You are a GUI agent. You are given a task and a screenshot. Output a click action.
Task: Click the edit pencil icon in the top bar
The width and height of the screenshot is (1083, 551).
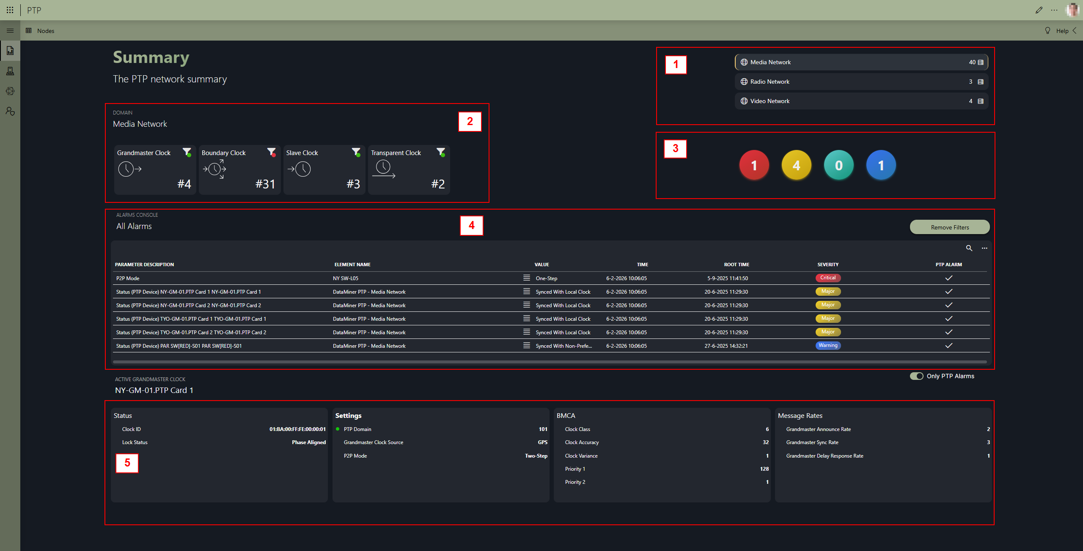click(1039, 10)
